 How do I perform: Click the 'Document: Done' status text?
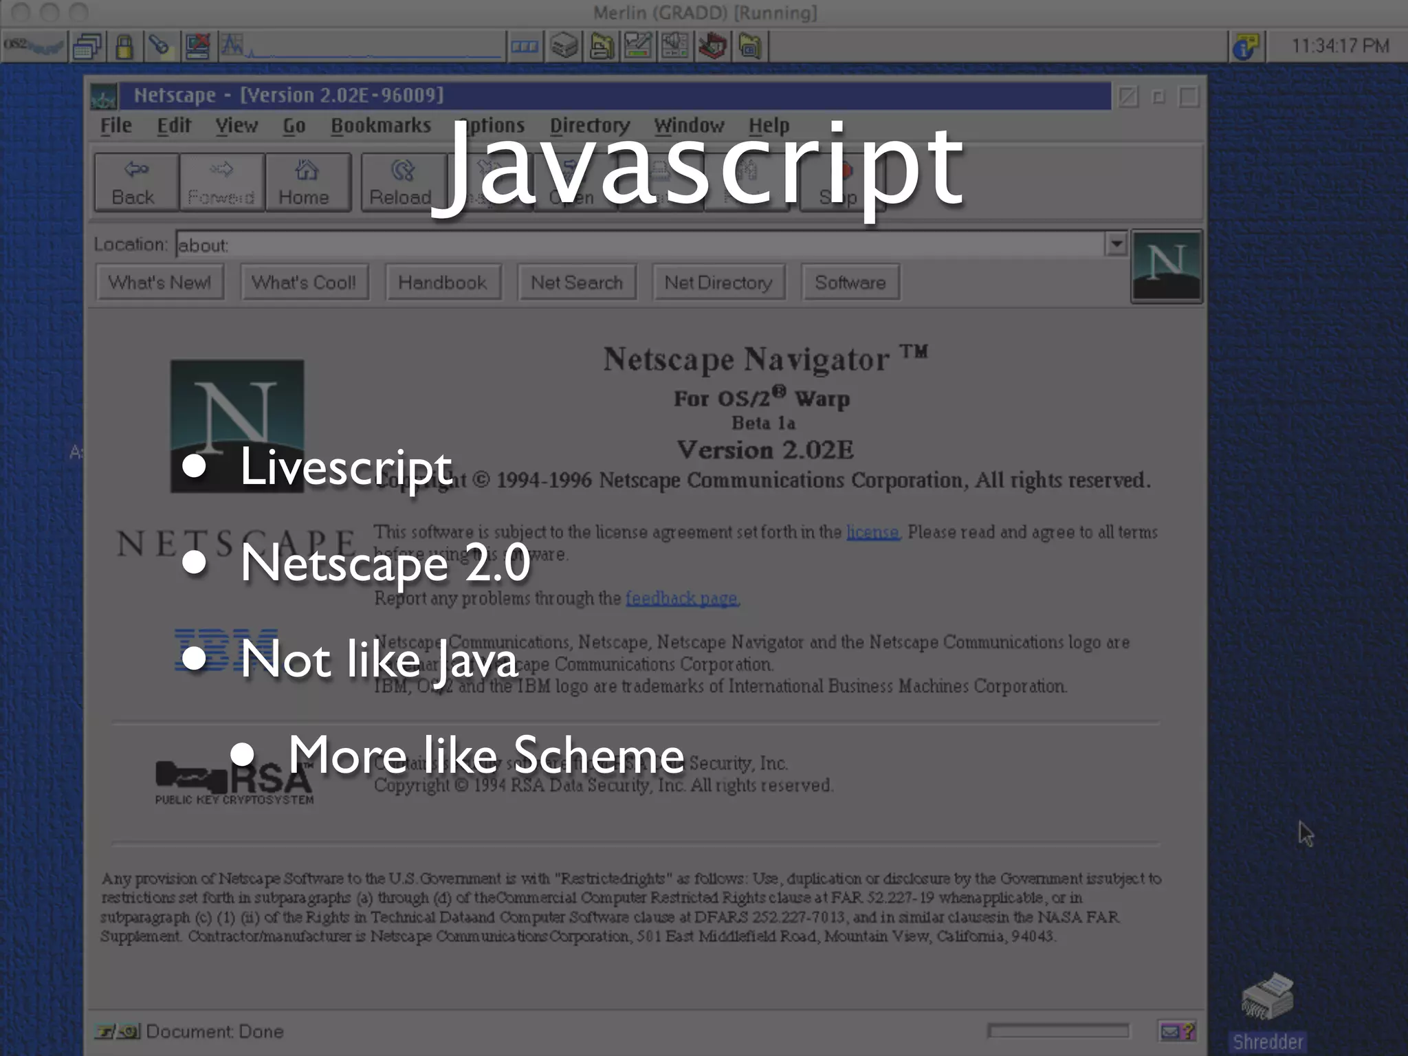[214, 1031]
